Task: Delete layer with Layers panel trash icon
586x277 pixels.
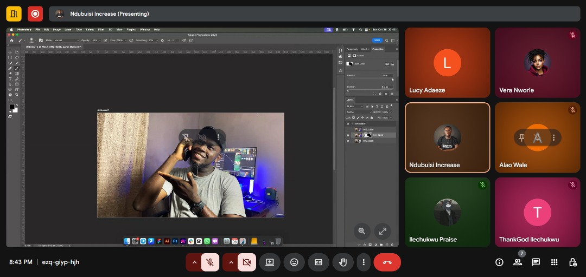Action: [x=392, y=245]
